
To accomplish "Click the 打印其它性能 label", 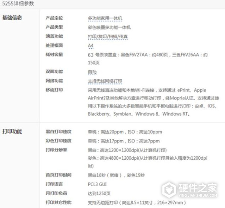I will coord(58,202).
